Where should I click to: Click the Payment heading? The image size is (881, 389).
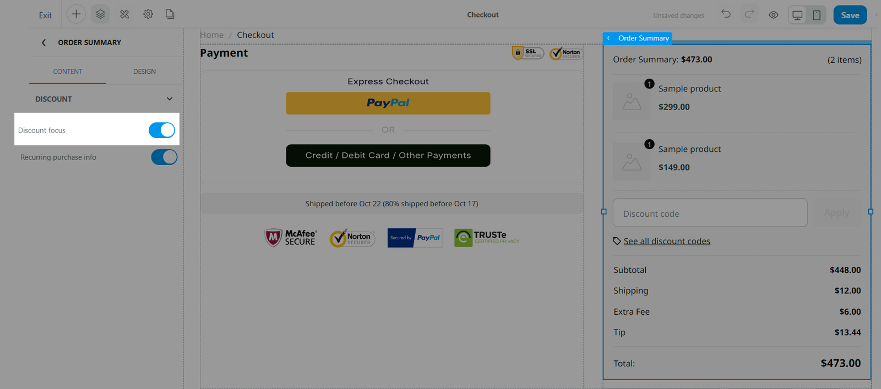[x=224, y=53]
